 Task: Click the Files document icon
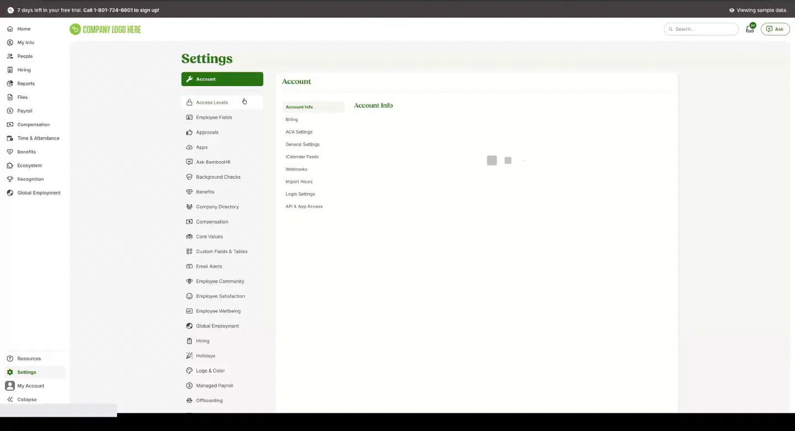point(10,97)
